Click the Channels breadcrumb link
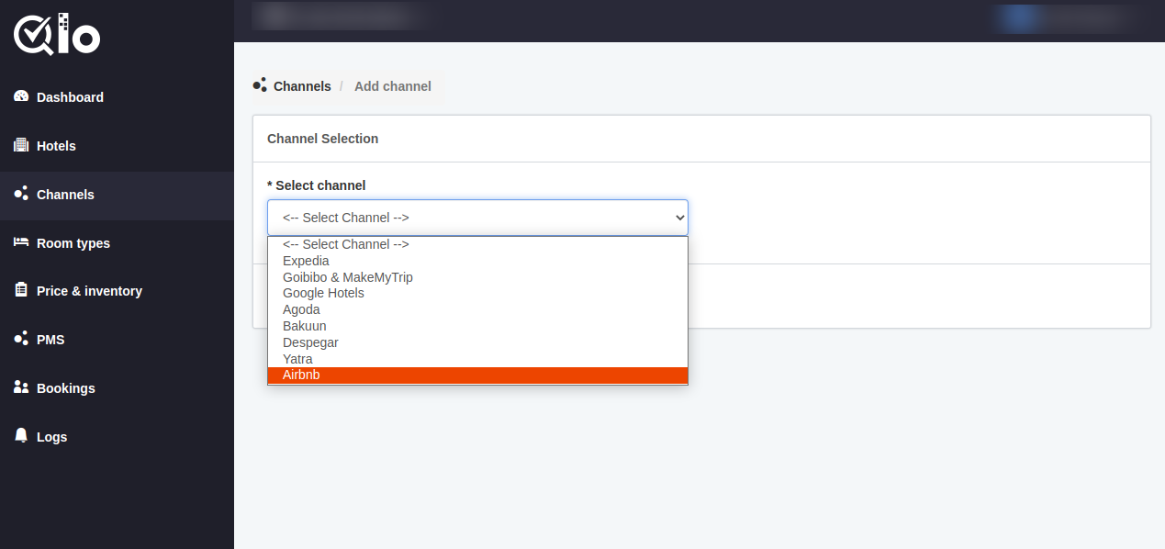This screenshot has height=549, width=1165. [301, 85]
